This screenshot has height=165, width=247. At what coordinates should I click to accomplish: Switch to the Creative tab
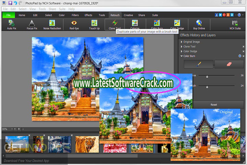click(128, 15)
